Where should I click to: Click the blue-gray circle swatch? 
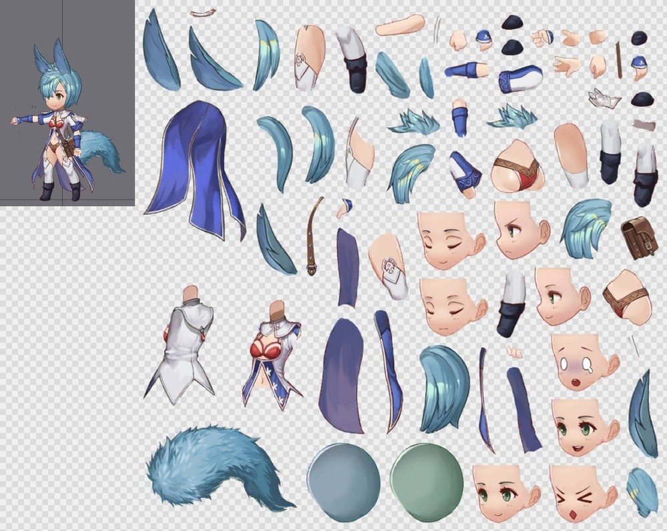point(343,480)
